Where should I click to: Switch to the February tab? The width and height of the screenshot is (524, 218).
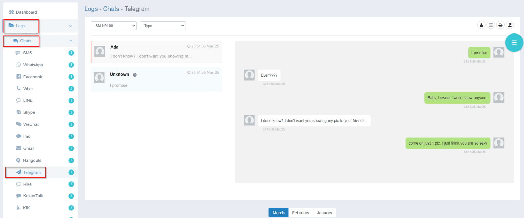[x=301, y=213]
